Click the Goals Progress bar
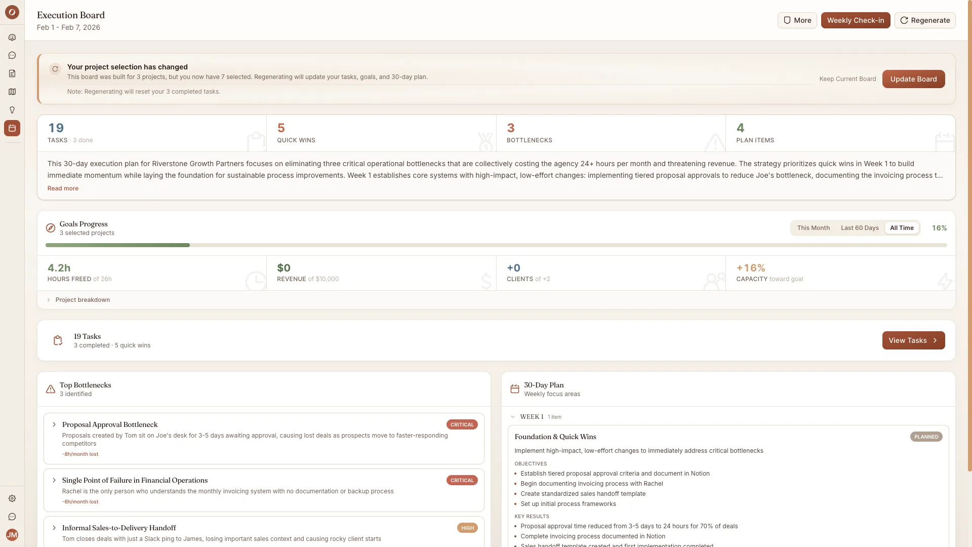972x547 pixels. pyautogui.click(x=496, y=245)
